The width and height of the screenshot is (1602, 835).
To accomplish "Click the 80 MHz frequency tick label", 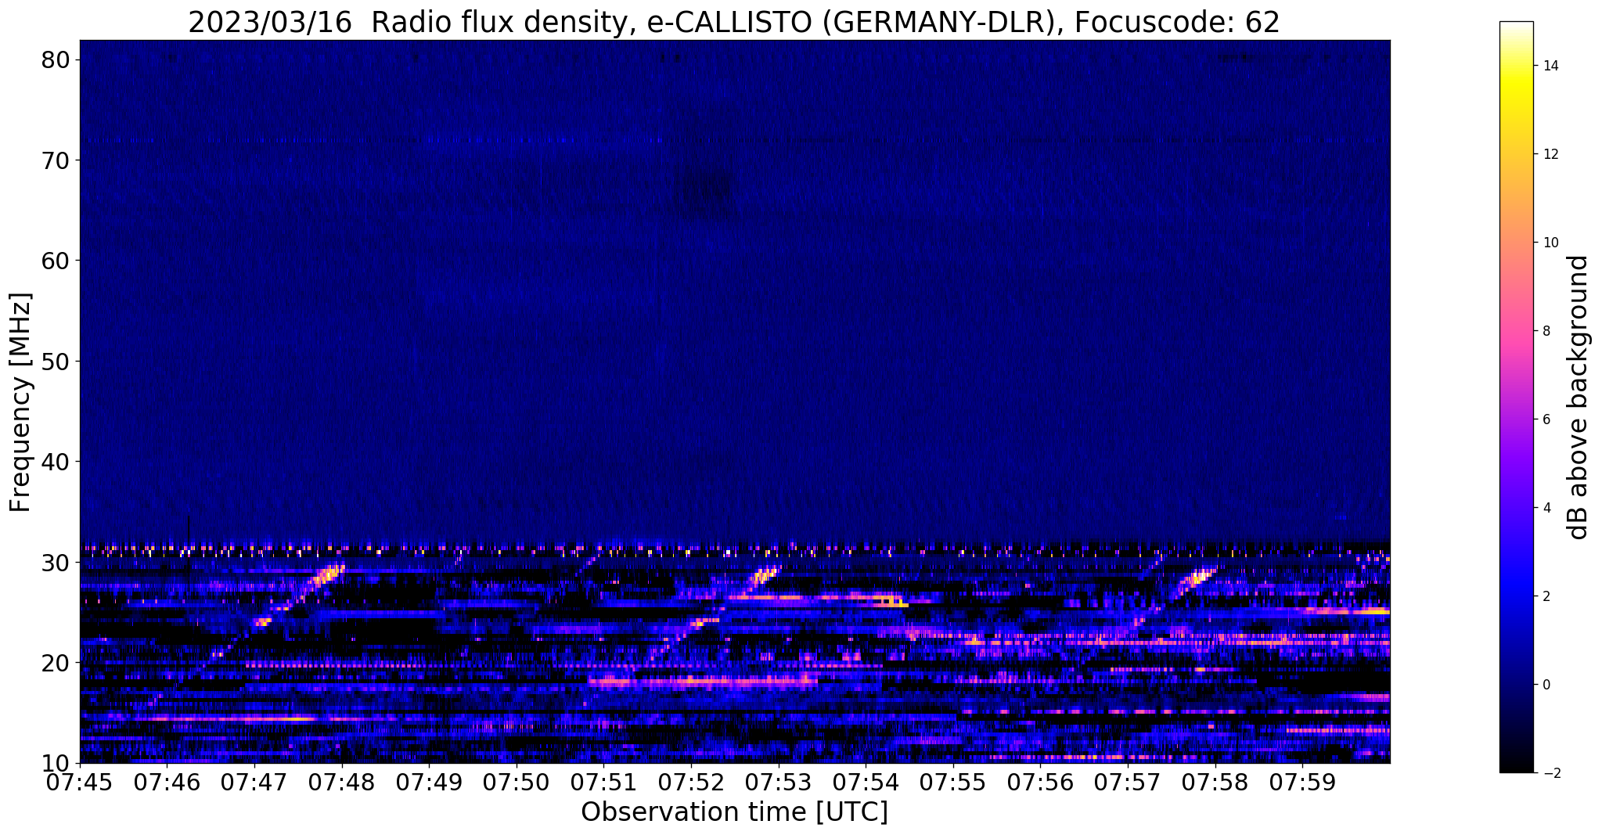I will (x=56, y=59).
